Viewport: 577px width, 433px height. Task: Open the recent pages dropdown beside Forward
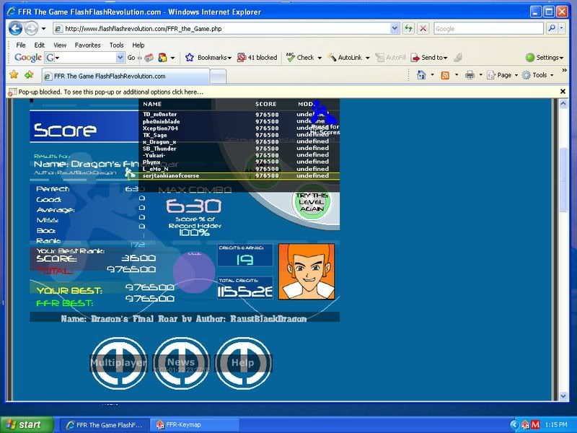pyautogui.click(x=43, y=28)
